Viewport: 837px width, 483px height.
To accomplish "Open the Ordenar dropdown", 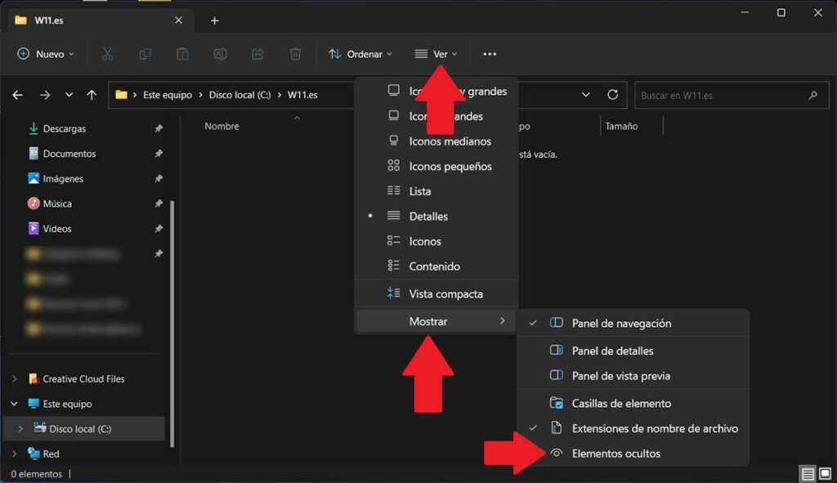I will coord(360,53).
